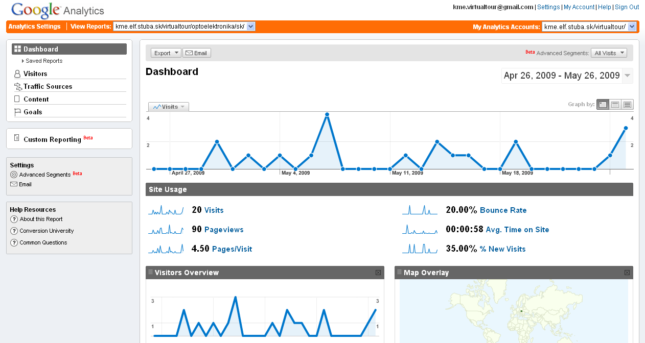This screenshot has height=343, width=645.
Task: Open the Visits graph metric tab dropdown
Action: 169,107
